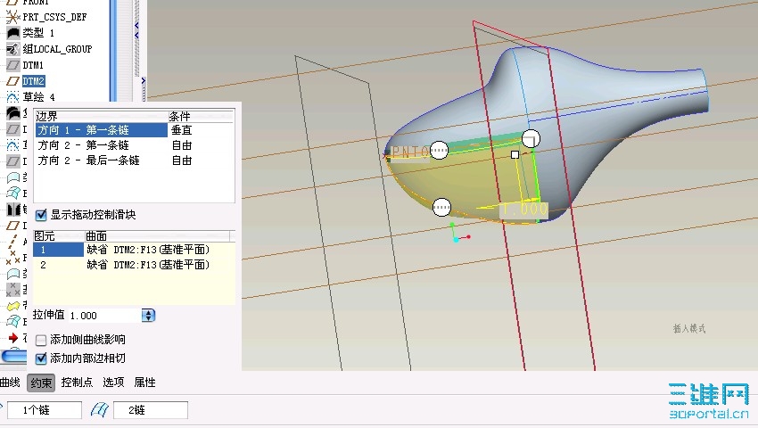This screenshot has width=758, height=428.
Task: Click the 类型 1 feature icon
Action: pos(13,33)
